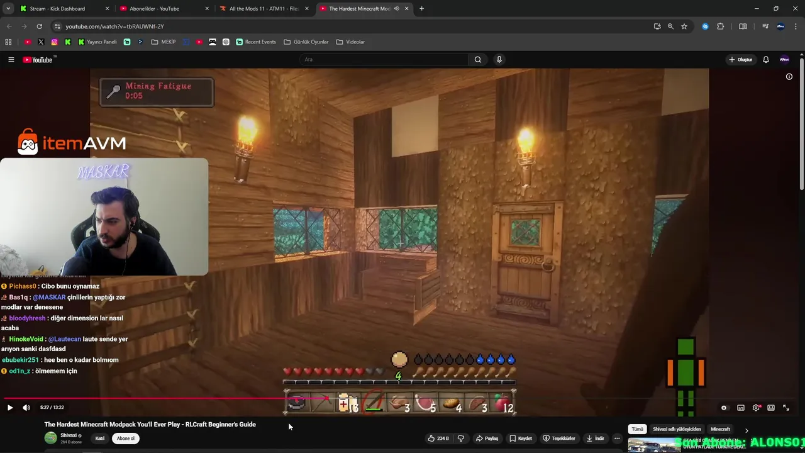Go to YouTube home via logo

click(38, 60)
